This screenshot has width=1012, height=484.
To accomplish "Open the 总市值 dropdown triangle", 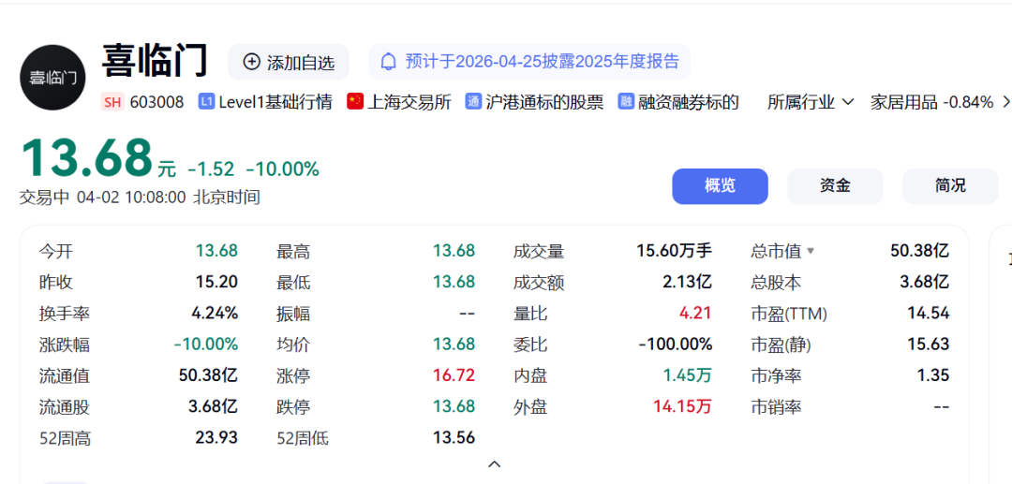I will (811, 251).
